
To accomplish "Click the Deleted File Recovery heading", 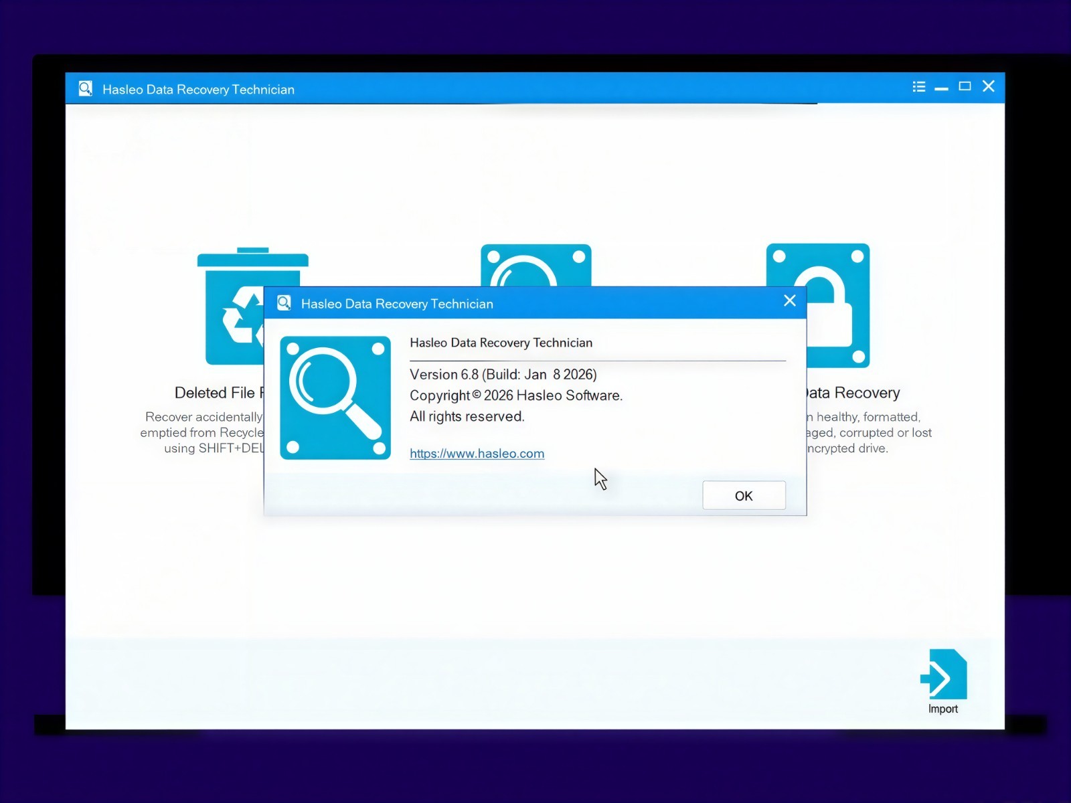I will (219, 393).
